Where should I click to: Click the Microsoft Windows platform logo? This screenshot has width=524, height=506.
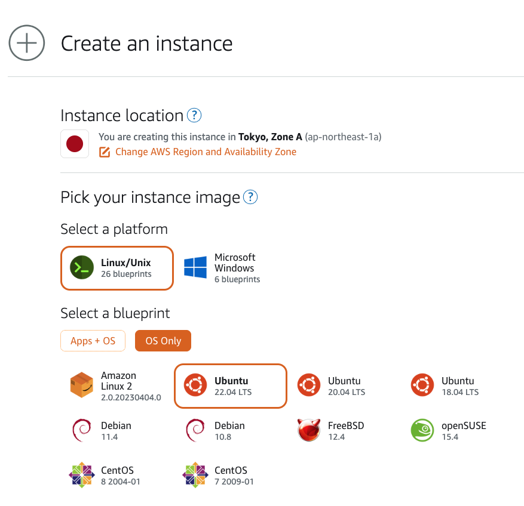coord(194,268)
